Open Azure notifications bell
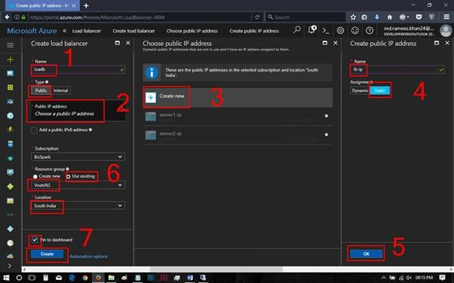 click(x=312, y=30)
